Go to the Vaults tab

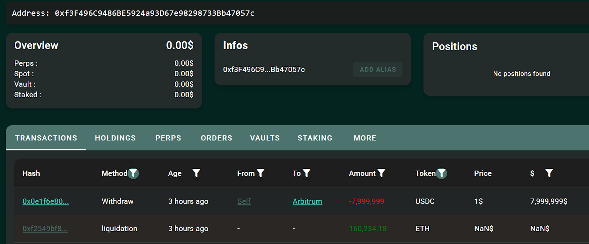(x=265, y=138)
